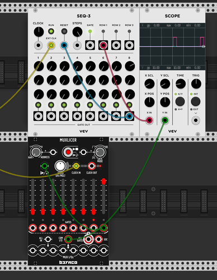
Task: Click the STEPS knob on SEQ-3
Action: (77, 32)
